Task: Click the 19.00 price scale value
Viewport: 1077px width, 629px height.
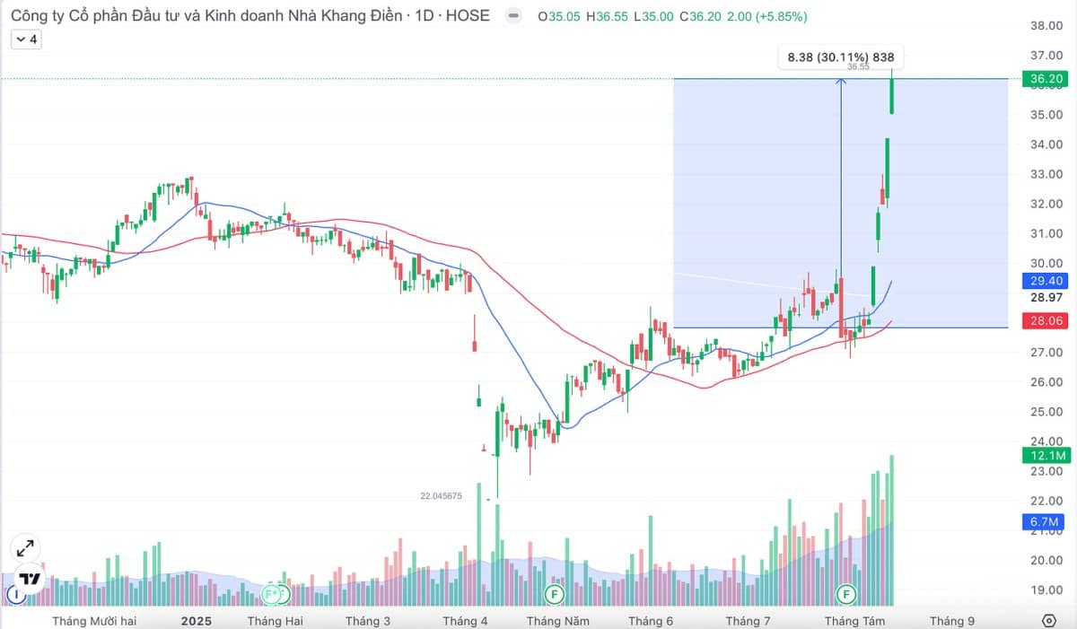Action: coord(1046,590)
